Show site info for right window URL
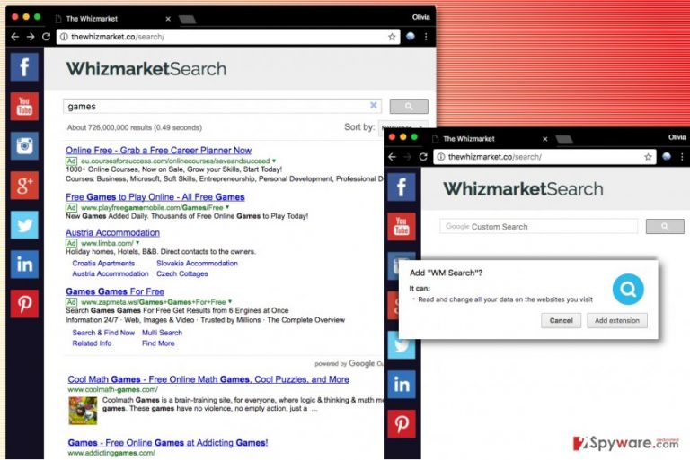This screenshot has width=690, height=460. pos(441,157)
